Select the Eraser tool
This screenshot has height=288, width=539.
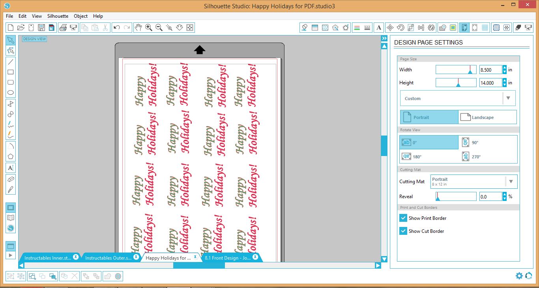pyautogui.click(x=11, y=179)
